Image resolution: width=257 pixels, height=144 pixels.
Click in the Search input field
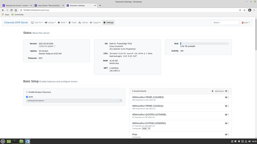coord(225,23)
